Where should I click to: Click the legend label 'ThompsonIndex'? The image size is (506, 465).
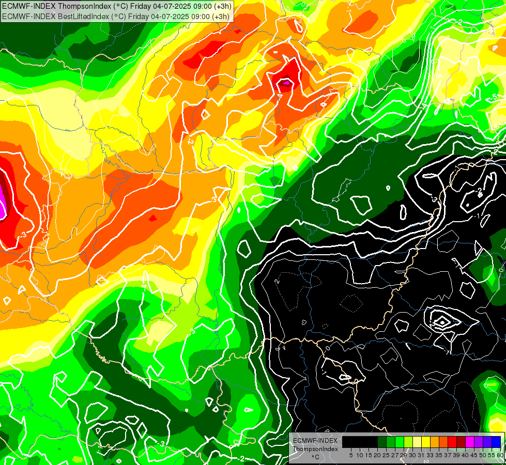point(315,449)
